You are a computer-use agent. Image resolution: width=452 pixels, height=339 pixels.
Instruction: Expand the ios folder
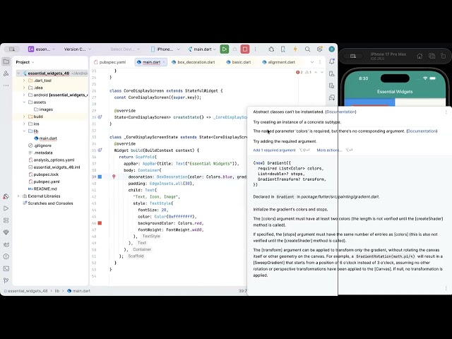click(24, 124)
